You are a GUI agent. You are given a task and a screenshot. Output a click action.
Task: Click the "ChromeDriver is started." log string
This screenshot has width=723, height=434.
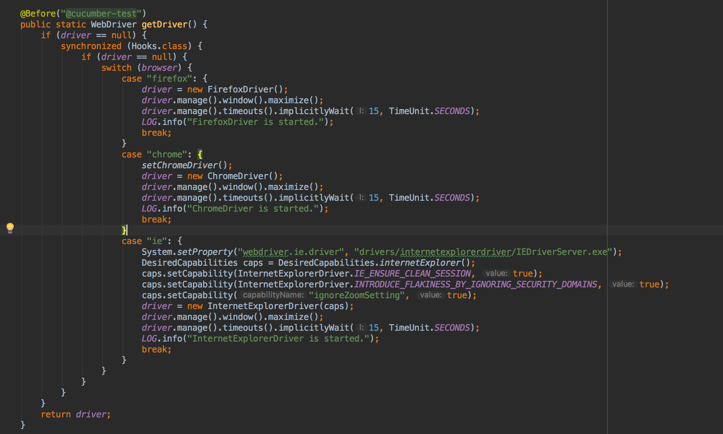coord(253,209)
